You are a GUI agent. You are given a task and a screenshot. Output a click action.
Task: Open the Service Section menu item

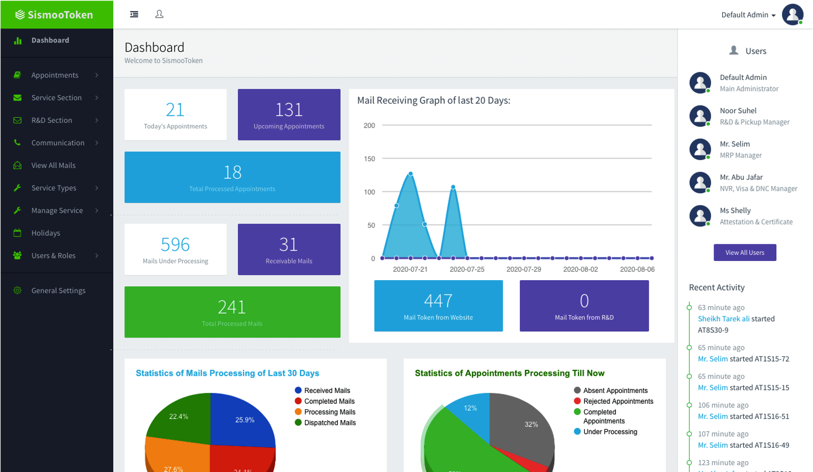click(56, 98)
